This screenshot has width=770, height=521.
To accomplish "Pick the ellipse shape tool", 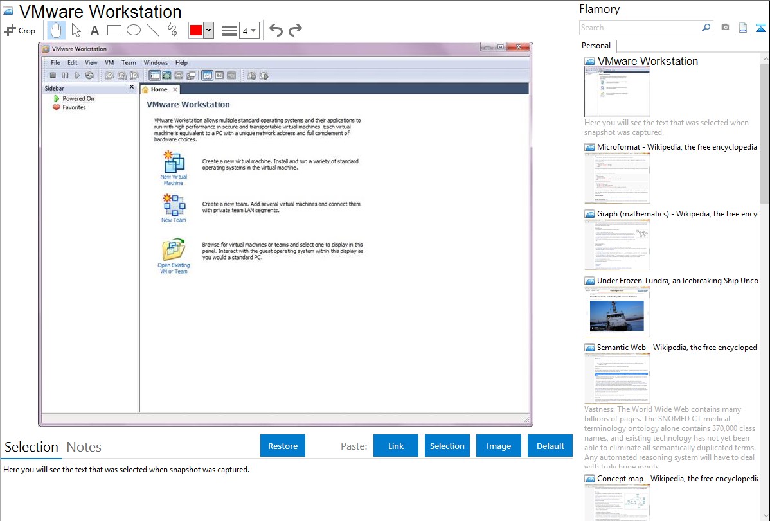I will click(x=134, y=30).
